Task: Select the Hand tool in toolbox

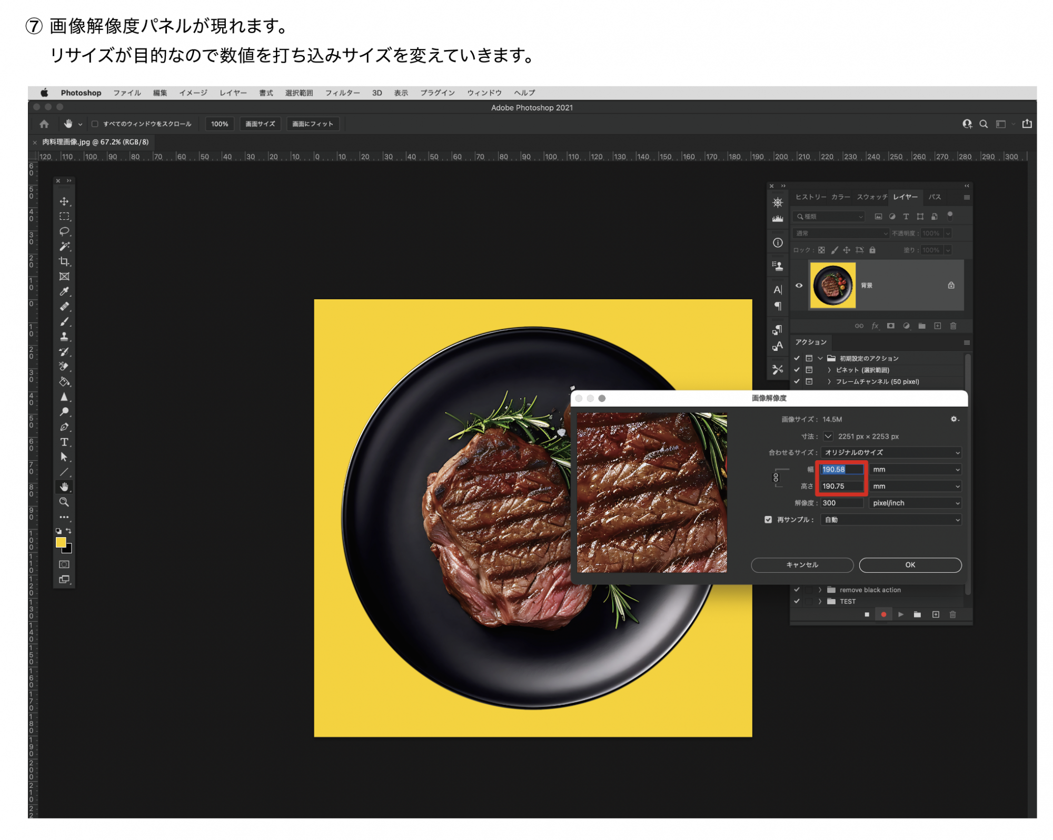Action: 64,487
